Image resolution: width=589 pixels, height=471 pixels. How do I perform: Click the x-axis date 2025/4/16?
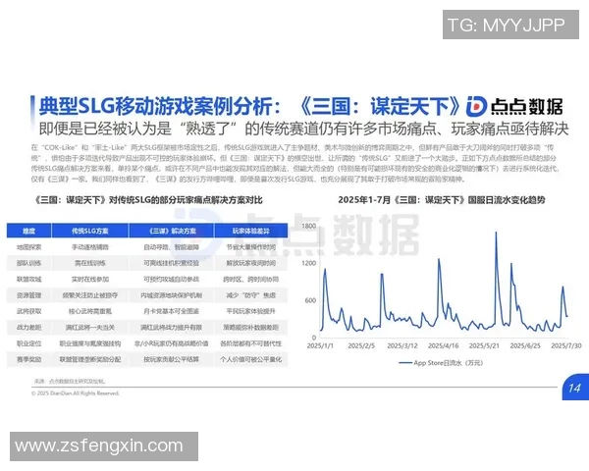click(x=444, y=345)
